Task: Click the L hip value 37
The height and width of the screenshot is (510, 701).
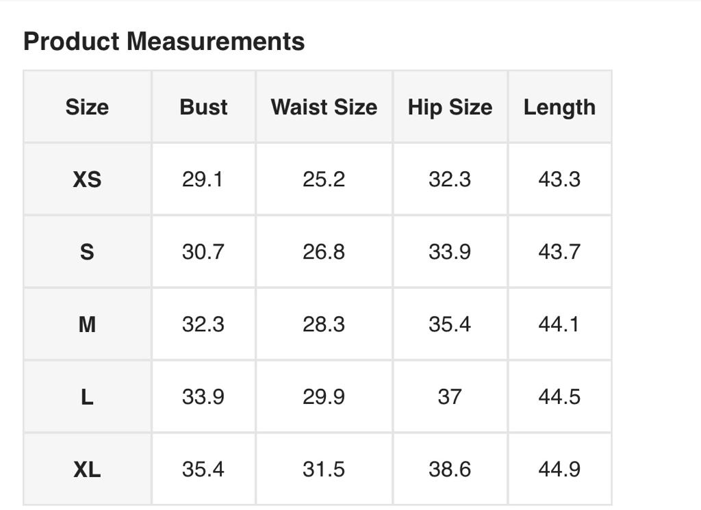Action: pos(450,397)
